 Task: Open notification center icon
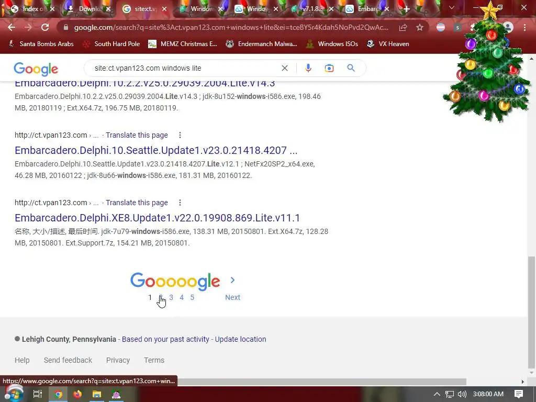(x=519, y=394)
